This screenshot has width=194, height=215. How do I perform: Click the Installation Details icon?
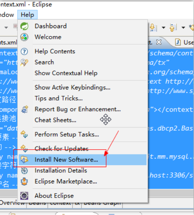click(x=25, y=171)
